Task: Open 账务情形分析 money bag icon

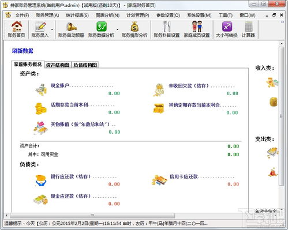Action: (134, 27)
